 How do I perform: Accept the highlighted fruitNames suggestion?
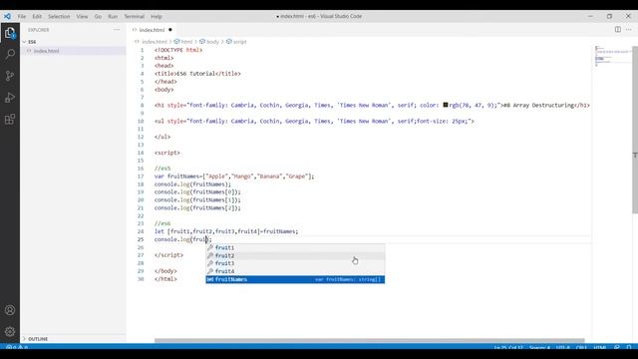click(295, 279)
